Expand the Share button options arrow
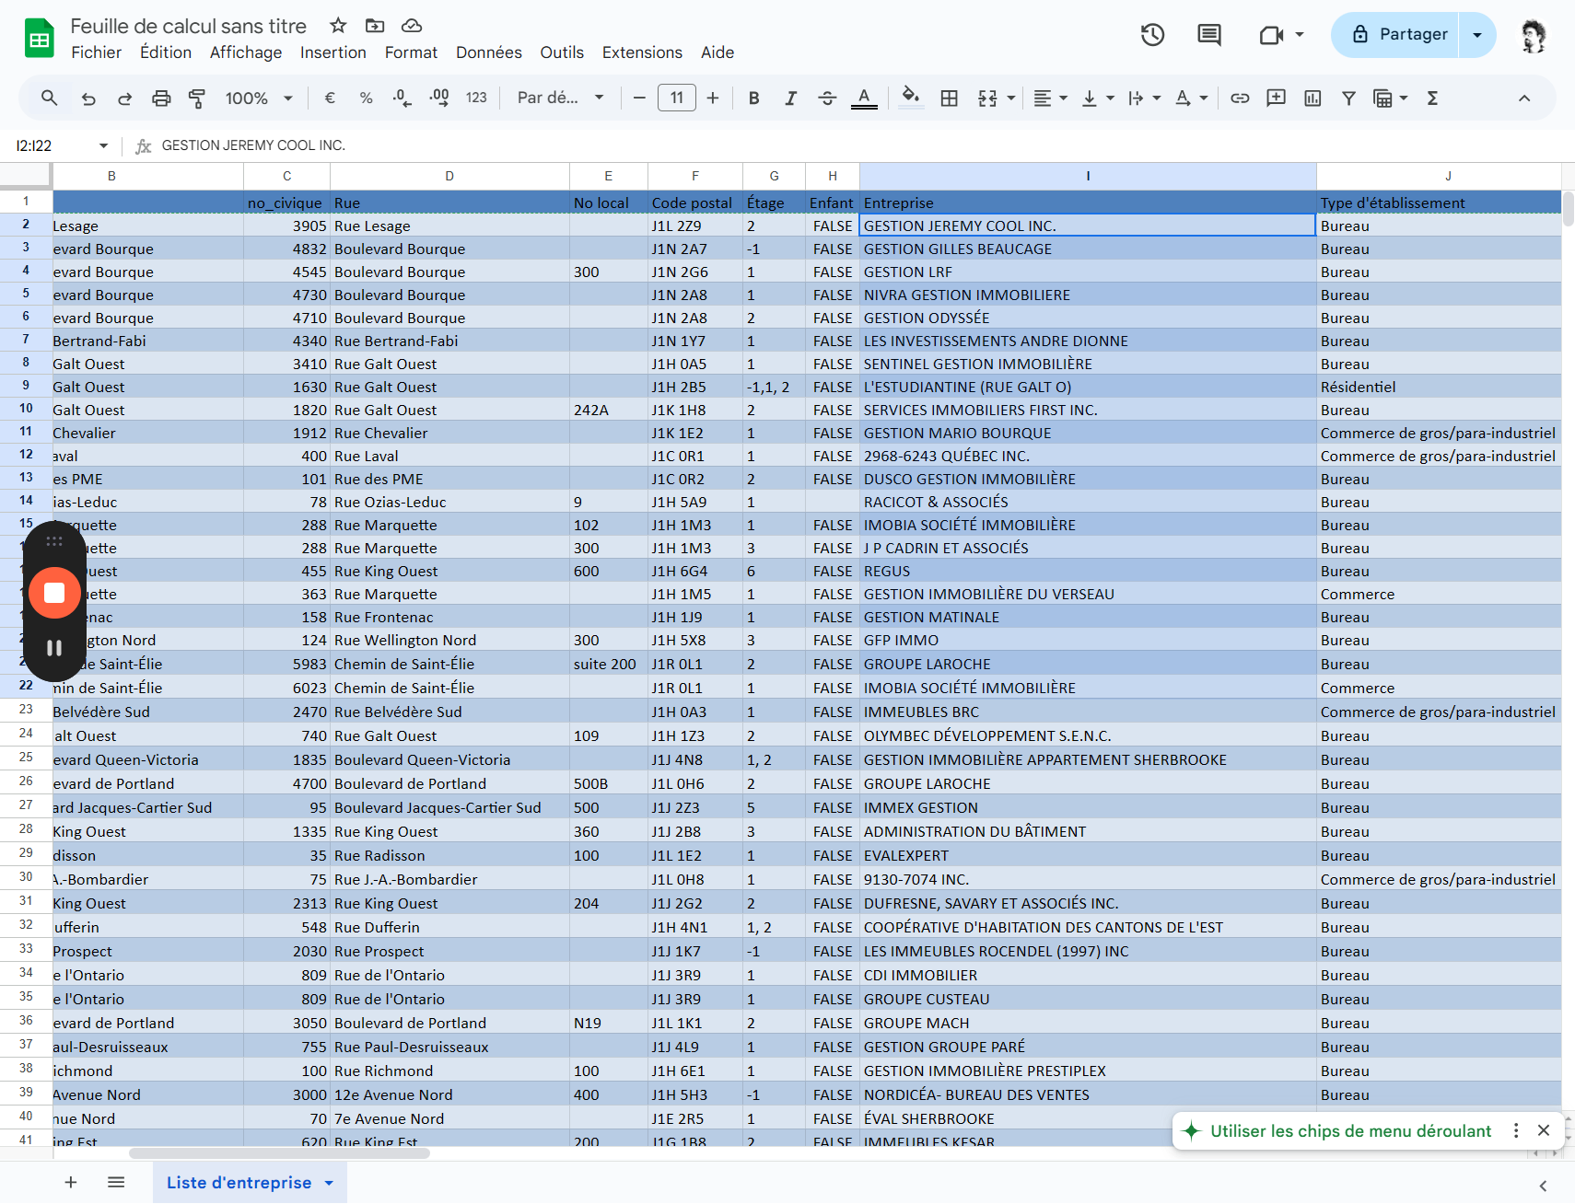Viewport: 1575px width, 1204px height. tap(1477, 35)
